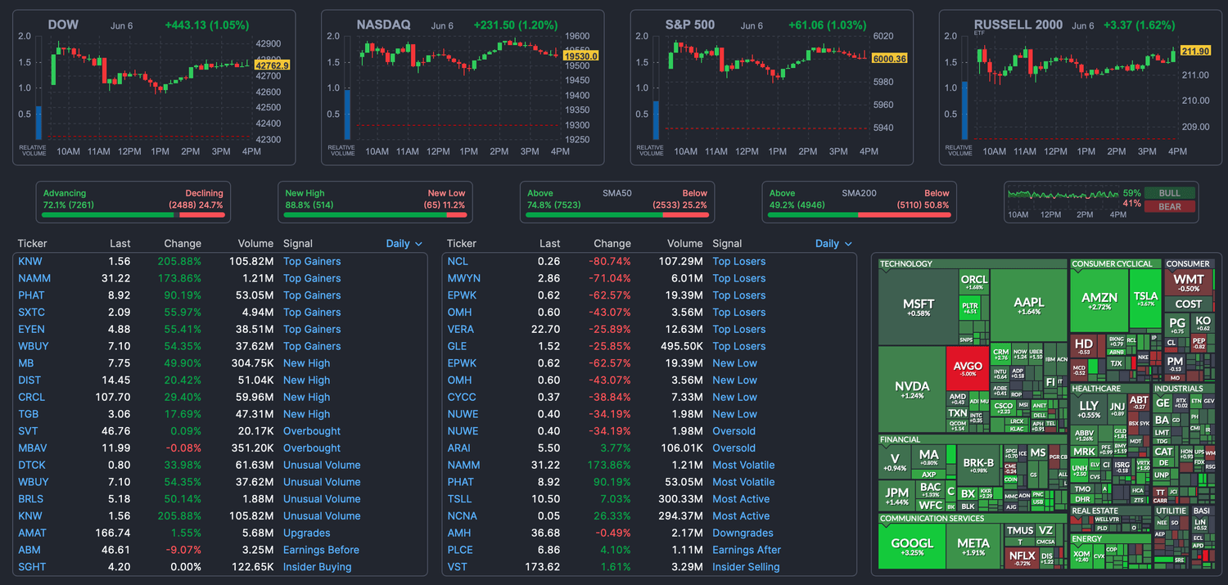This screenshot has height=585, width=1228.
Task: Open the Insider Buying signal link
Action: tap(317, 567)
